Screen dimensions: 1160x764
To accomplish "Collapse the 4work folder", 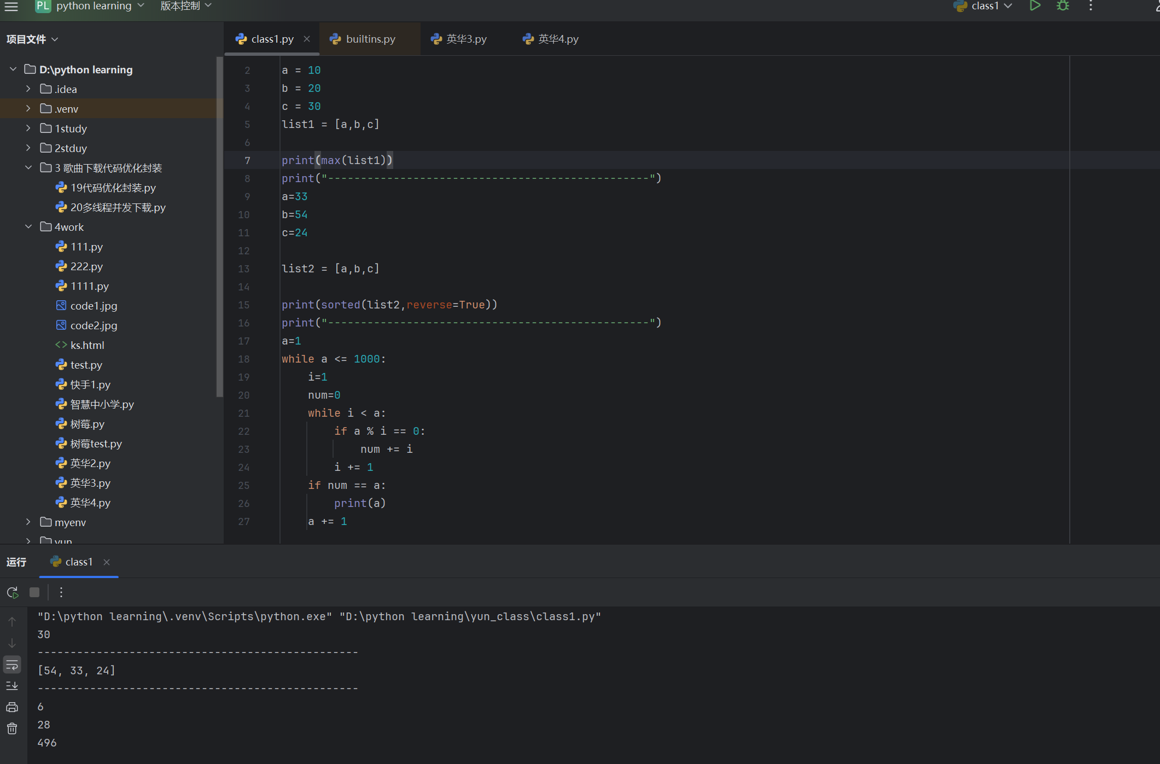I will (28, 227).
